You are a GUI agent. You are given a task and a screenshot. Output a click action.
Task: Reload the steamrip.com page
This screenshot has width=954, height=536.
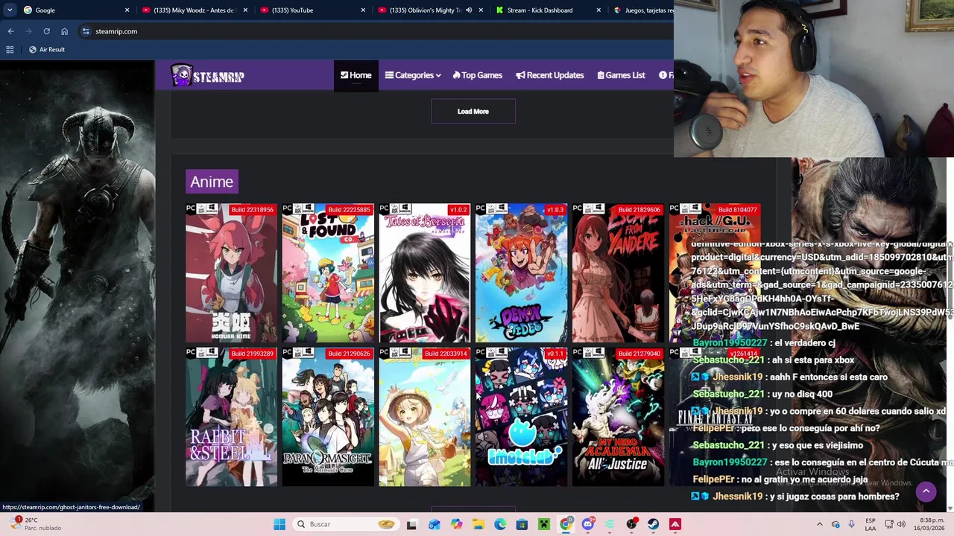click(46, 31)
